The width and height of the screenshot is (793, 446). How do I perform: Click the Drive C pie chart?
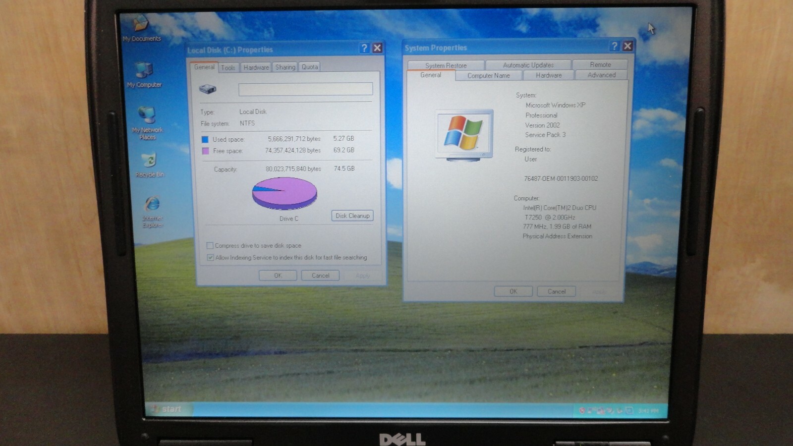284,193
